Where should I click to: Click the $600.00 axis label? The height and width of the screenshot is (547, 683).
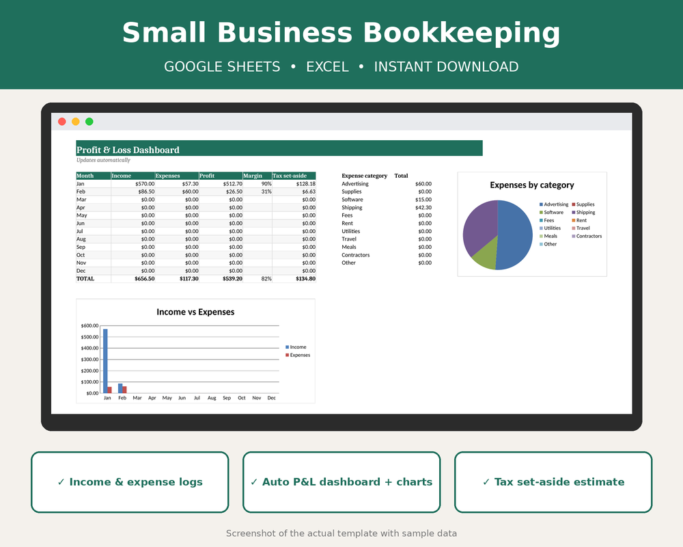(89, 326)
